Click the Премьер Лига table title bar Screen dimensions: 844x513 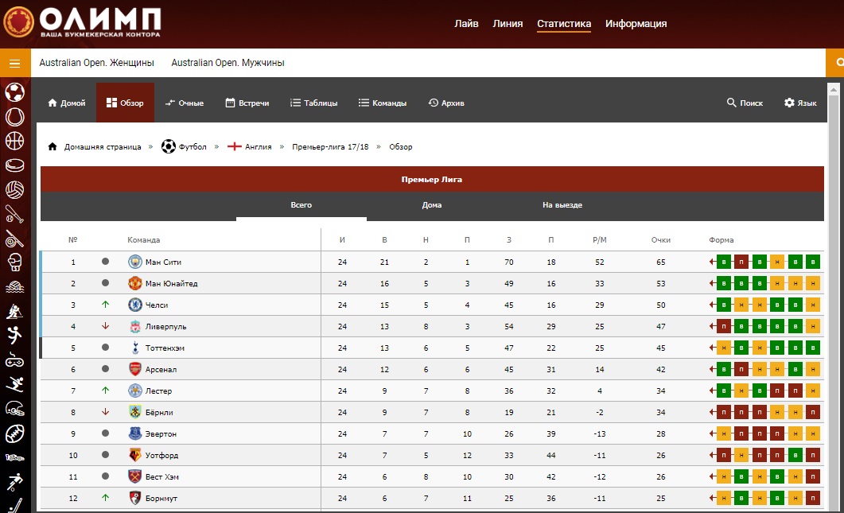pos(432,179)
